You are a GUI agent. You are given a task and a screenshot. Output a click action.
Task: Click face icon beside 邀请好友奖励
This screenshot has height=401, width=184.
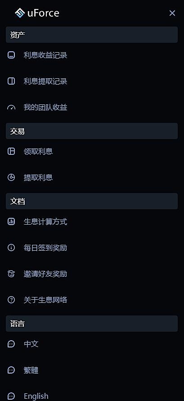pyautogui.click(x=11, y=274)
